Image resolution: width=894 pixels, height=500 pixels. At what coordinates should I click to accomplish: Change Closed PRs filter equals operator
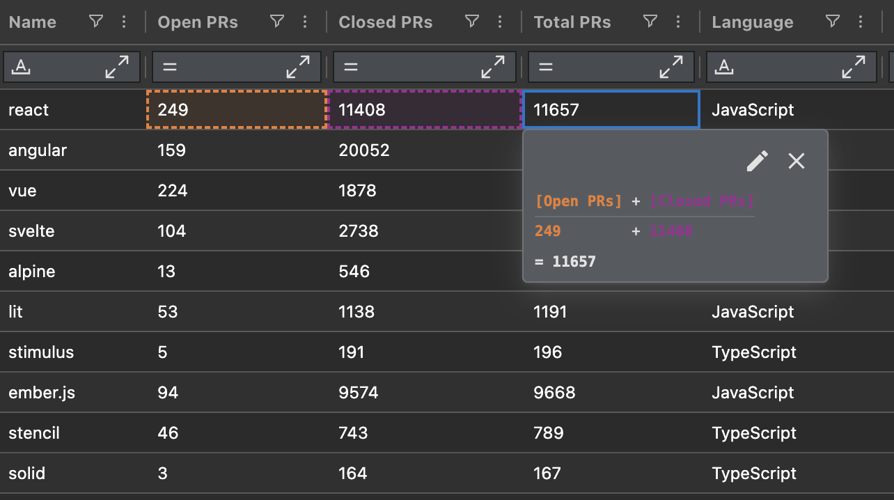point(351,67)
